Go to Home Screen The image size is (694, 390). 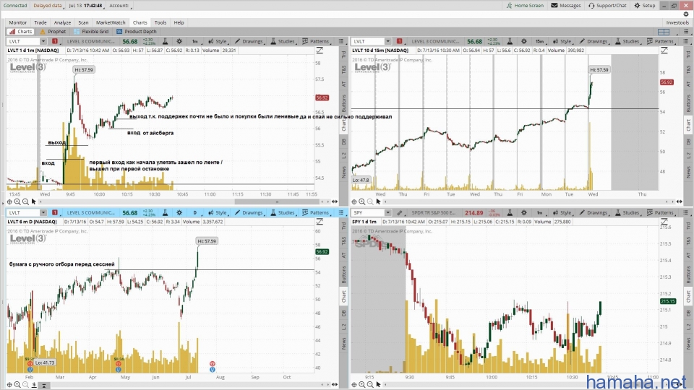point(525,5)
